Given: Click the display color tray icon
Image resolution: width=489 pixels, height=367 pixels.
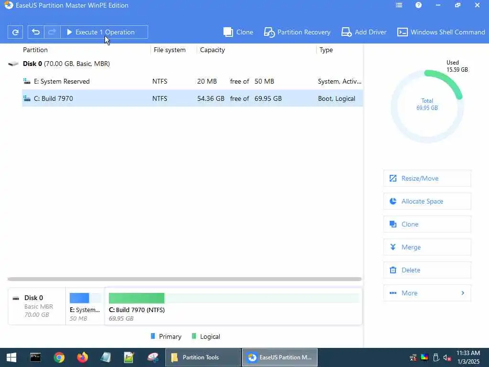Looking at the screenshot, I should (425, 357).
